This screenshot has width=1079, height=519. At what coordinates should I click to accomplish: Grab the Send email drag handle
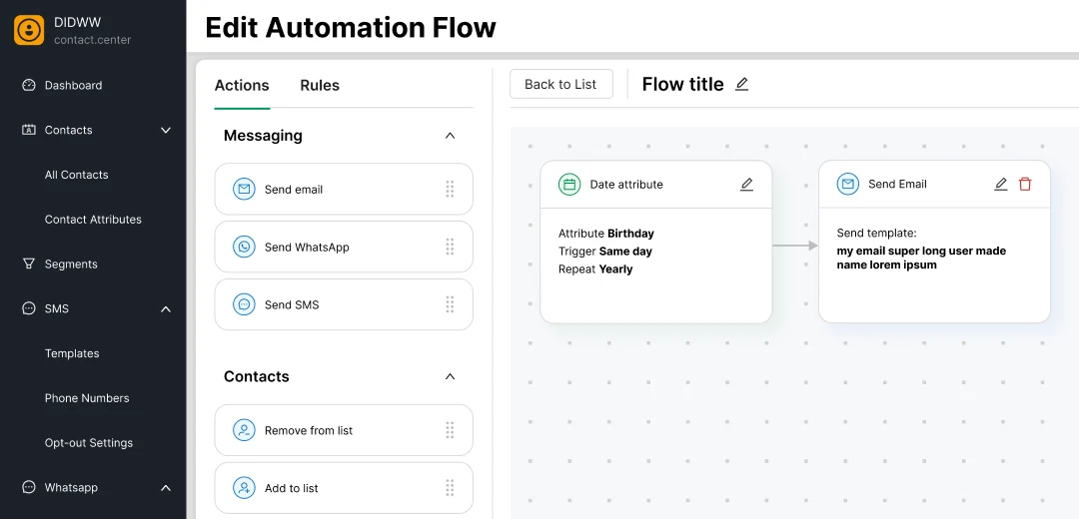450,190
